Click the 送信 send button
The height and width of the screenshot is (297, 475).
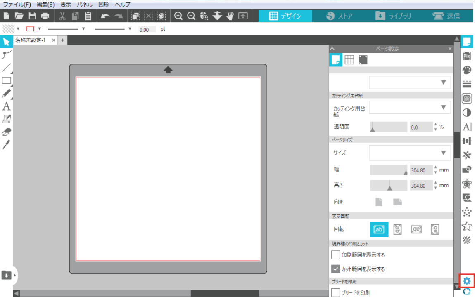click(446, 16)
